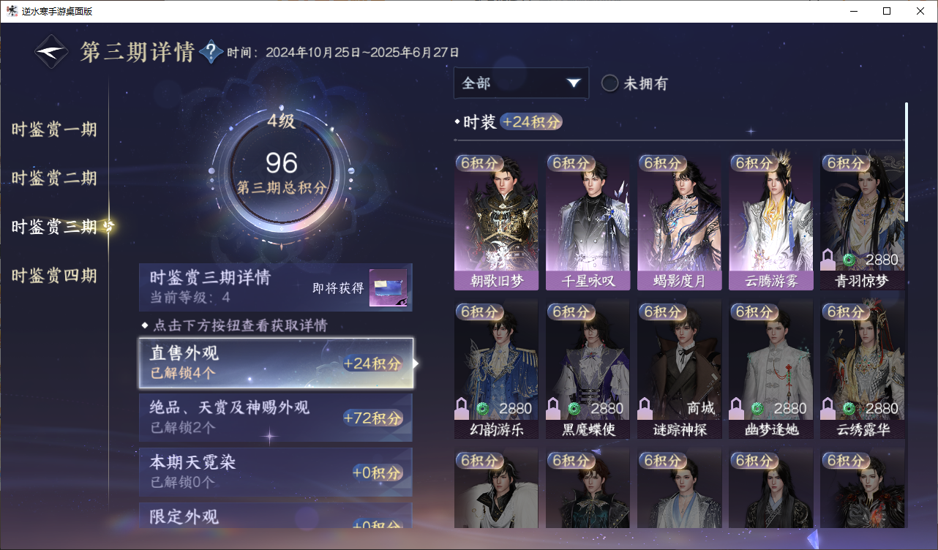Switch to 时鉴赏一期 tab
The height and width of the screenshot is (550, 938).
54,130
